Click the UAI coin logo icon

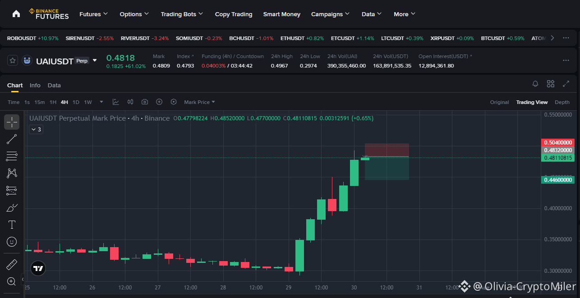pyautogui.click(x=27, y=60)
